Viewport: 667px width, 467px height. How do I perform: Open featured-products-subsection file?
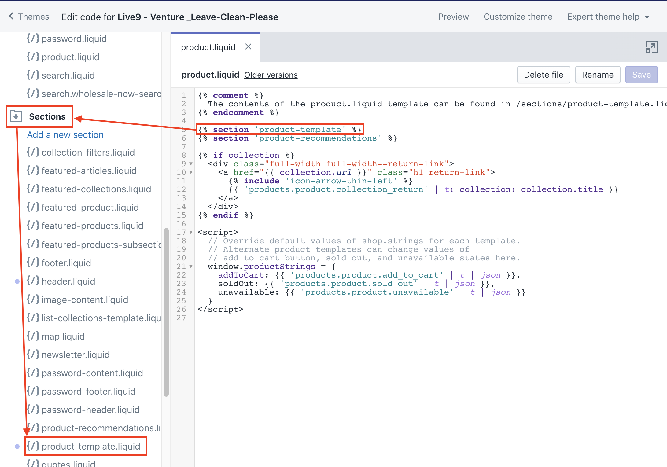pos(101,245)
